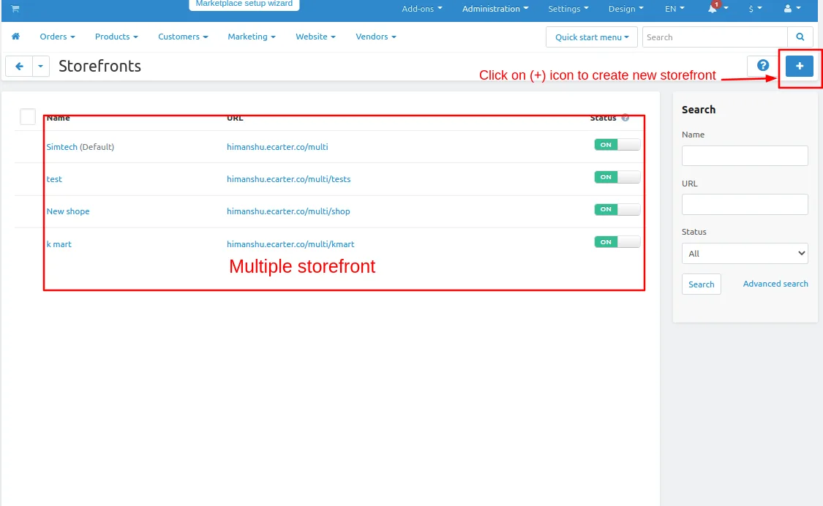Toggle the New shope storefront status switch

point(617,209)
